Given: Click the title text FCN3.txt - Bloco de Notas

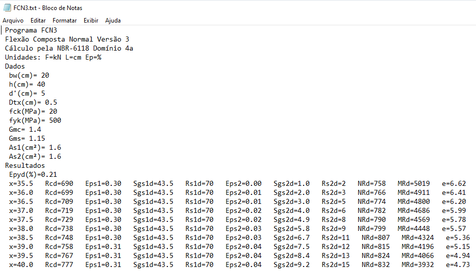Looking at the screenshot, I should (x=48, y=8).
